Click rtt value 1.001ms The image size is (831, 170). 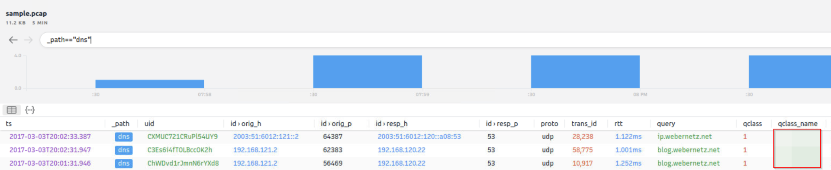[628, 150]
